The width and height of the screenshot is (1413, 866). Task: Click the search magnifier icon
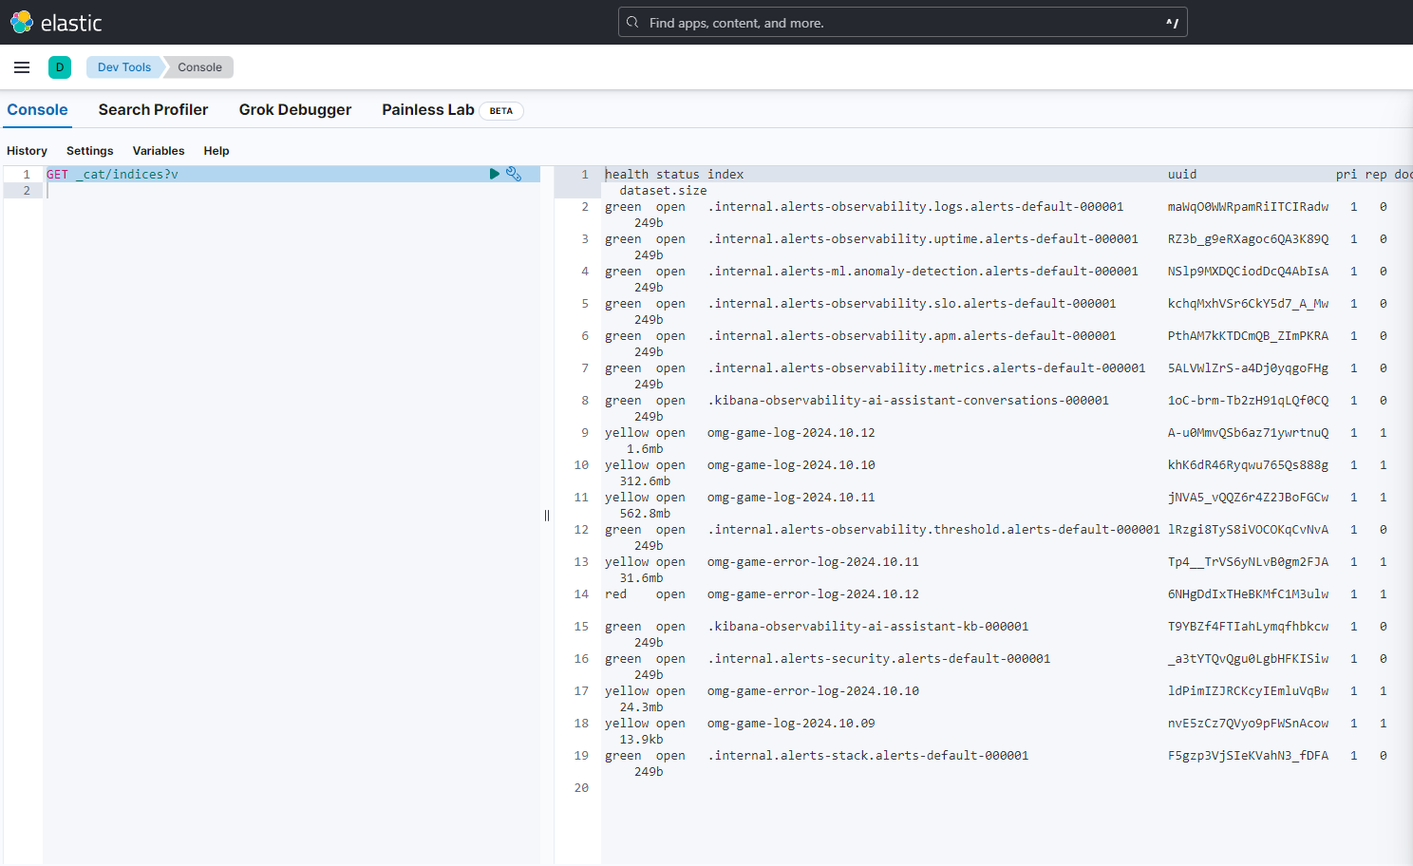tap(633, 22)
